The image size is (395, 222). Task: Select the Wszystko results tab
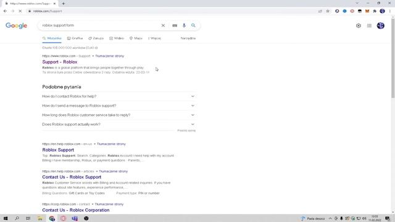point(52,38)
